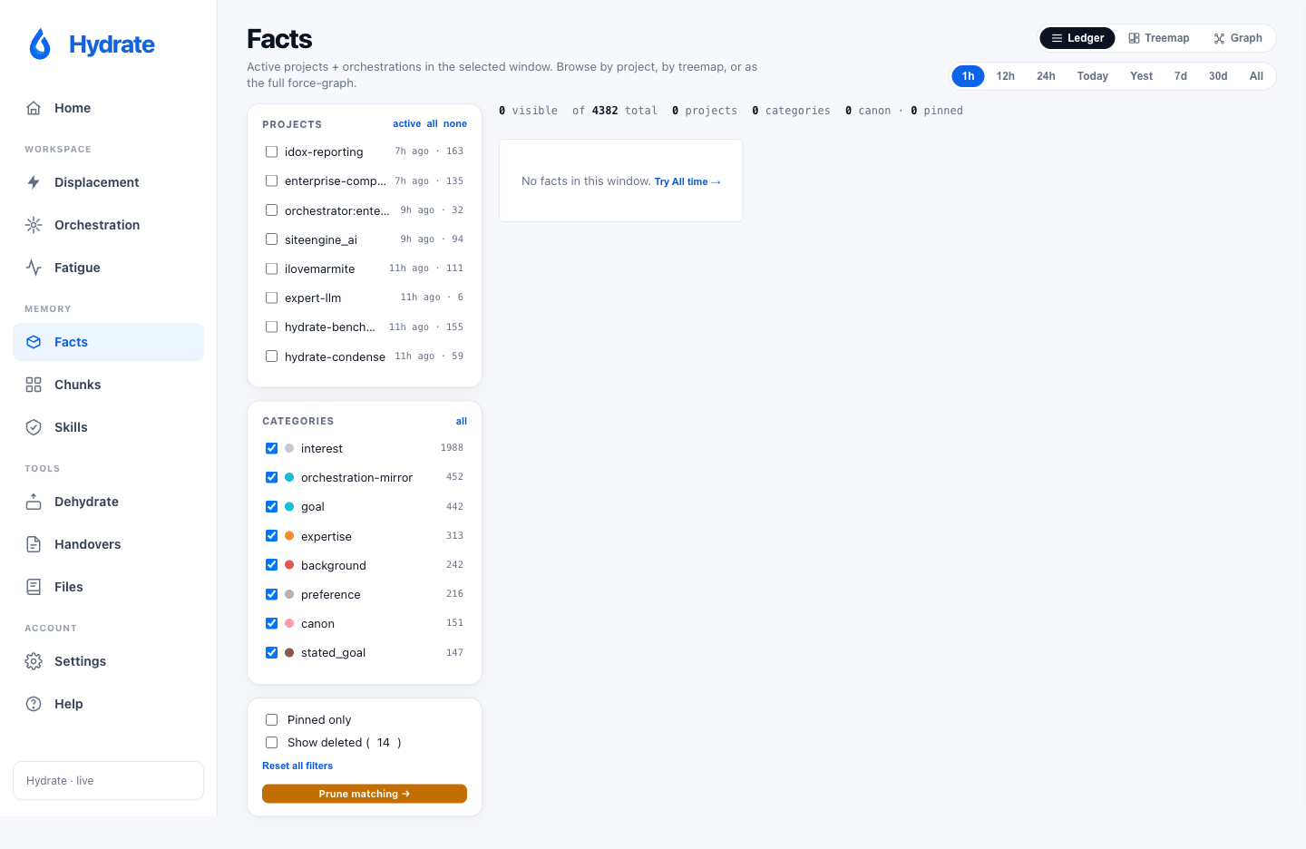Click the Help question-mark icon
This screenshot has height=849, width=1306.
point(34,704)
